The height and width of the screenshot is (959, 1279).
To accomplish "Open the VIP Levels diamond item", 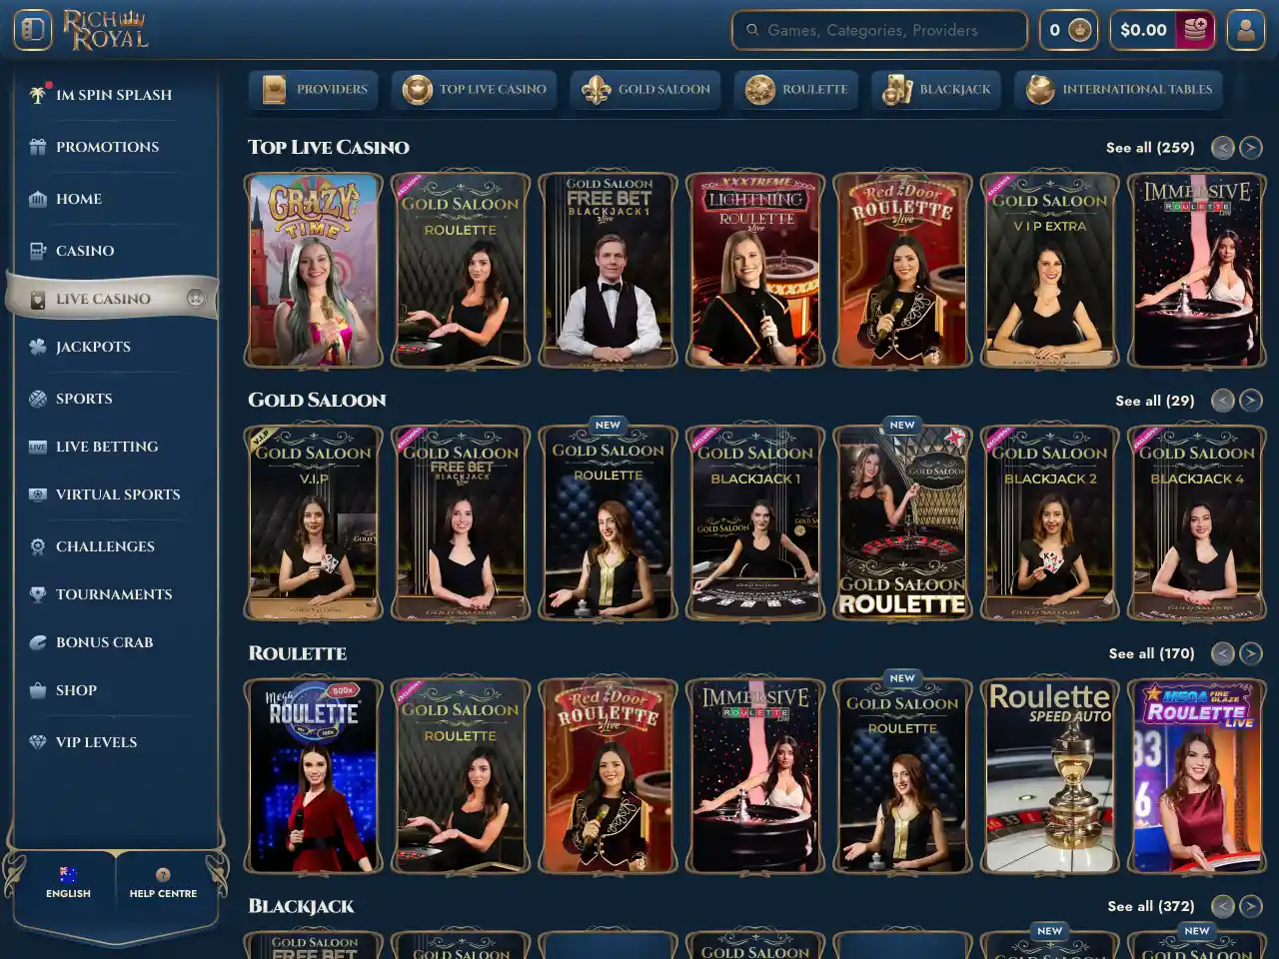I will (x=96, y=742).
